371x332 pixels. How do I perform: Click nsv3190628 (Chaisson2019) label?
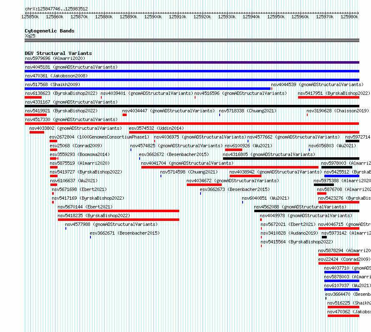coord(338,111)
